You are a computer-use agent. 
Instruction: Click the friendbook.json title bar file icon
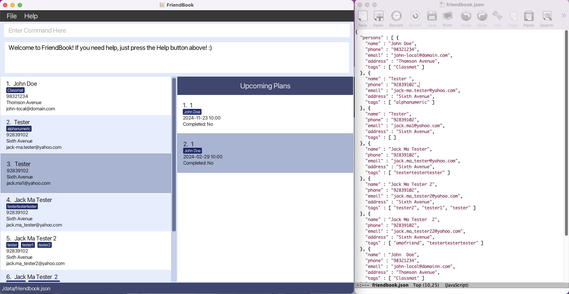click(x=442, y=5)
